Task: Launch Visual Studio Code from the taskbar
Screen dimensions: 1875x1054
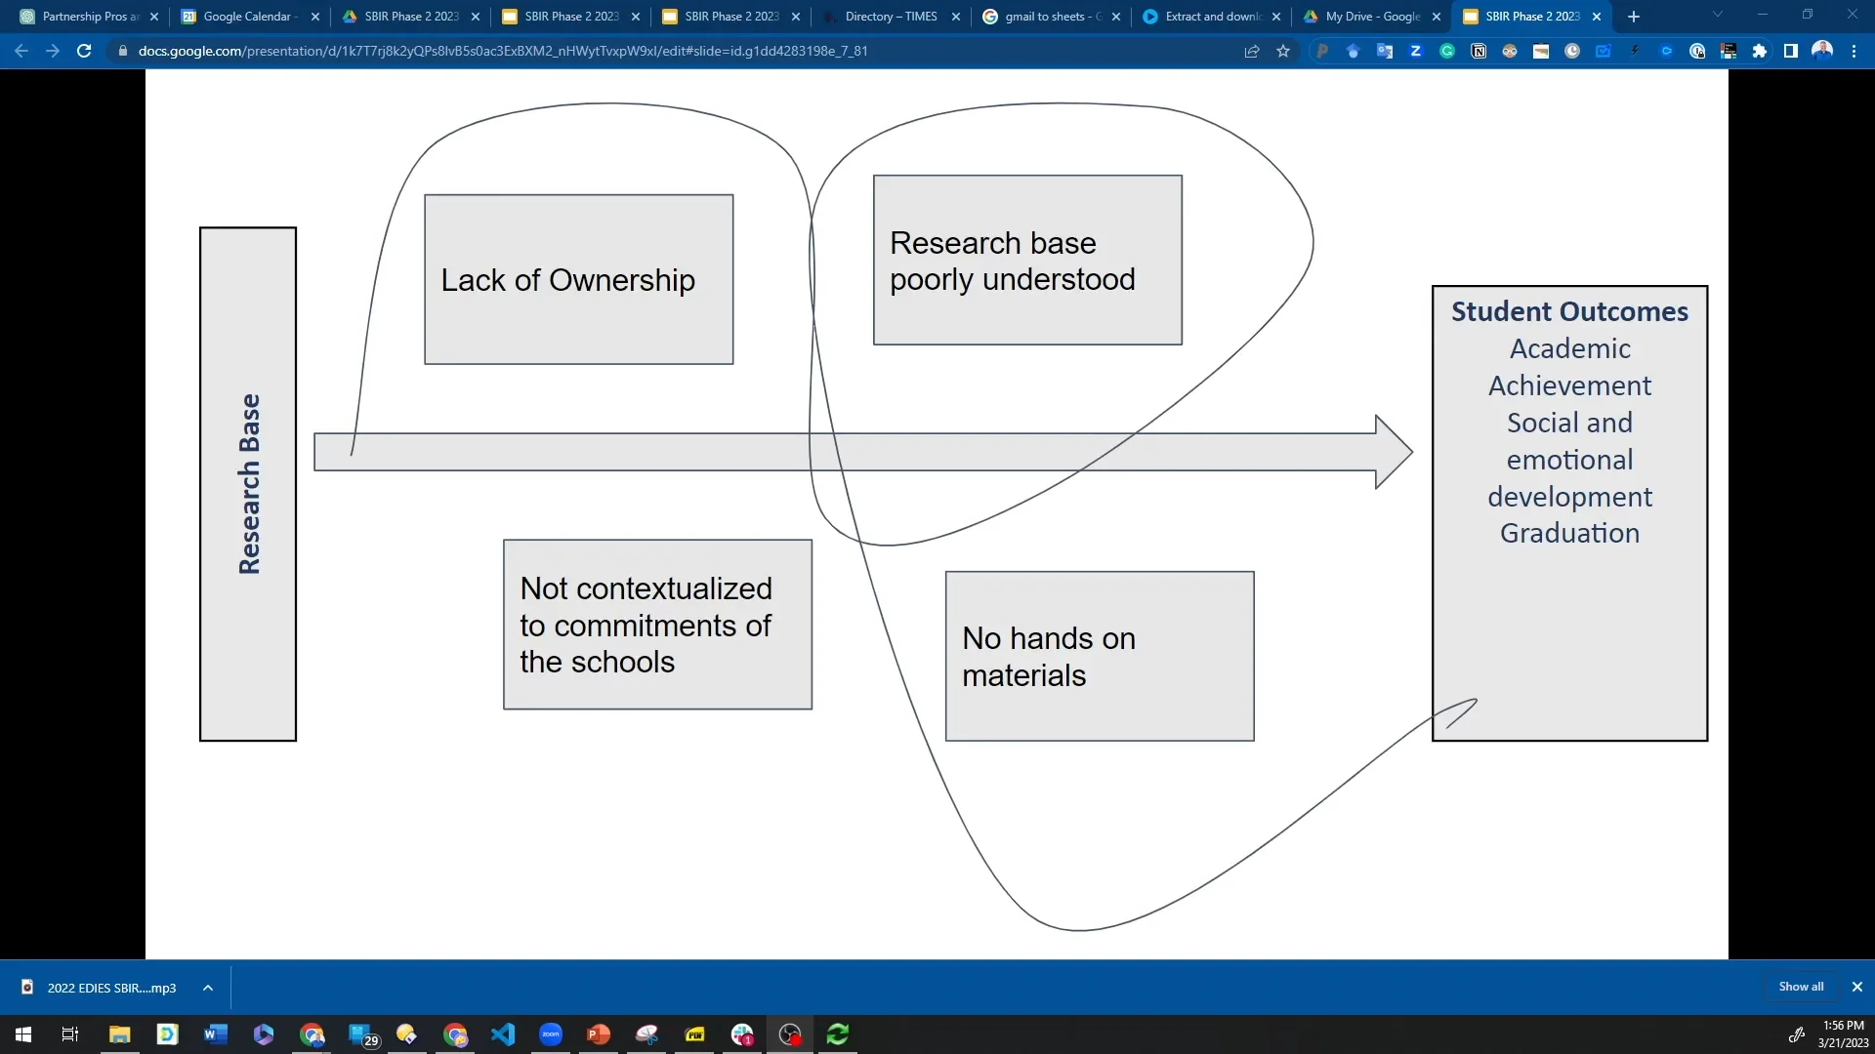Action: (x=503, y=1034)
